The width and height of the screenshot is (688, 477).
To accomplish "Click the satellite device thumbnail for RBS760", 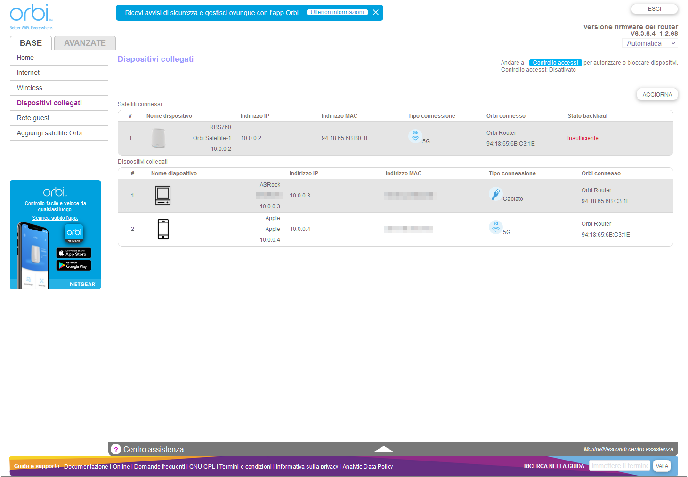I will point(158,138).
